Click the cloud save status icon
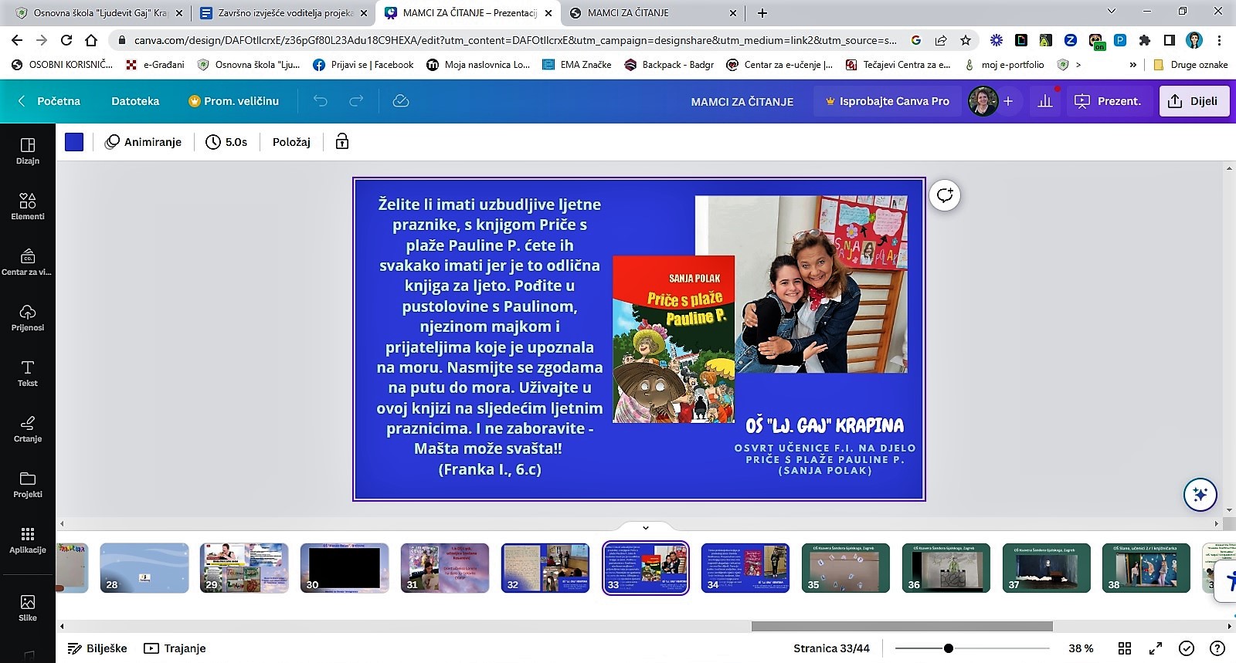1236x663 pixels. [x=400, y=101]
